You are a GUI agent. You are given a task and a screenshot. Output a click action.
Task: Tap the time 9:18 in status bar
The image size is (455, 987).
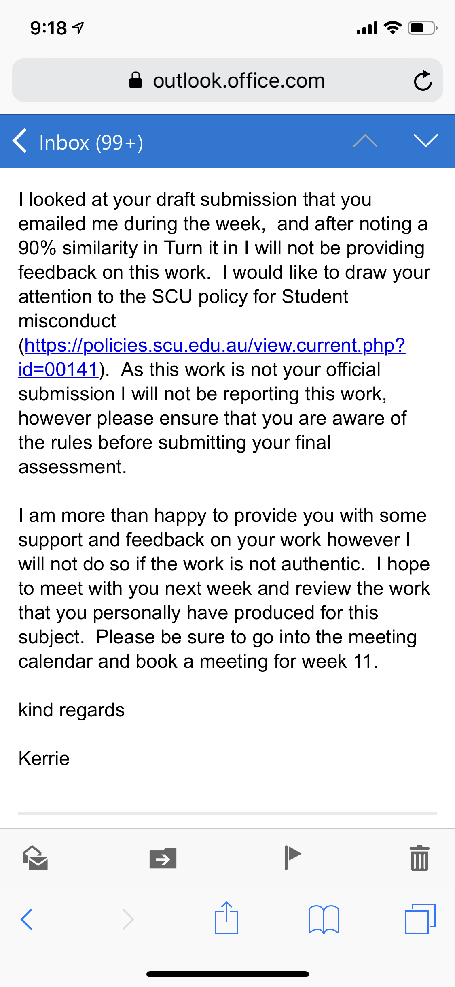point(49,28)
